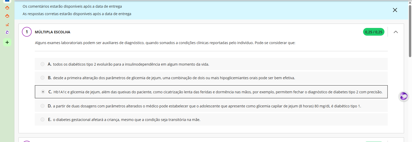Select radio option B about hipoglicemiantes orais
The image size is (412, 142).
pos(42,78)
